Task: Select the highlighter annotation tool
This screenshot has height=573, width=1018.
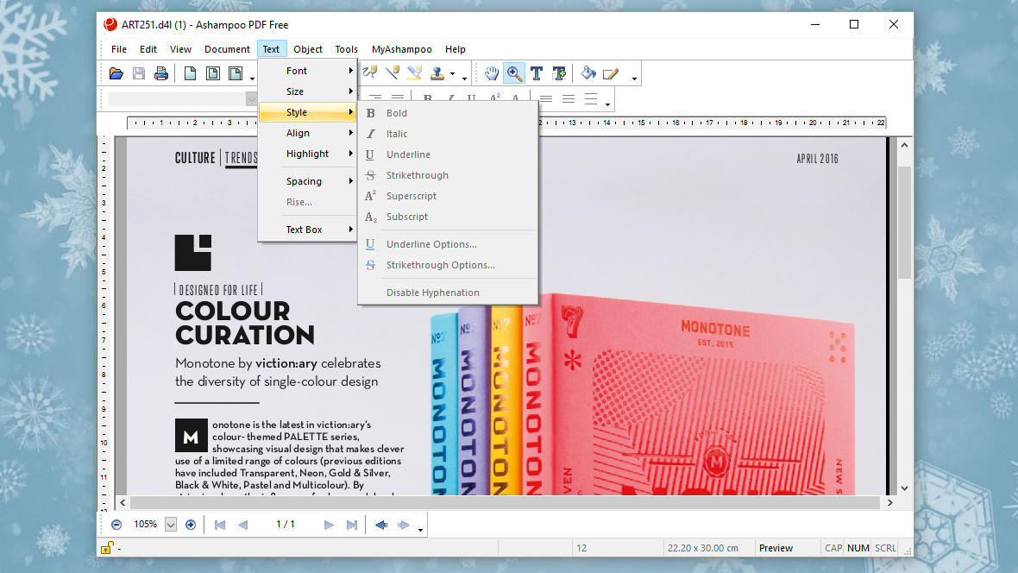Action: pyautogui.click(x=414, y=72)
